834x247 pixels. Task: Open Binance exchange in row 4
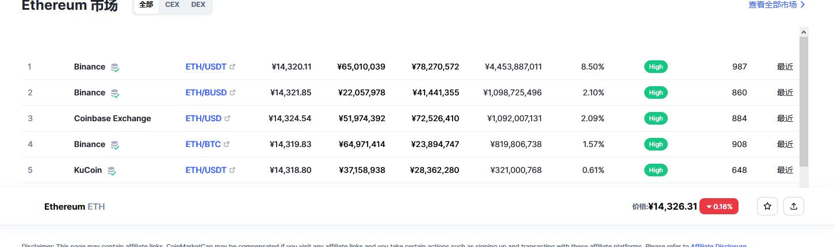click(90, 144)
